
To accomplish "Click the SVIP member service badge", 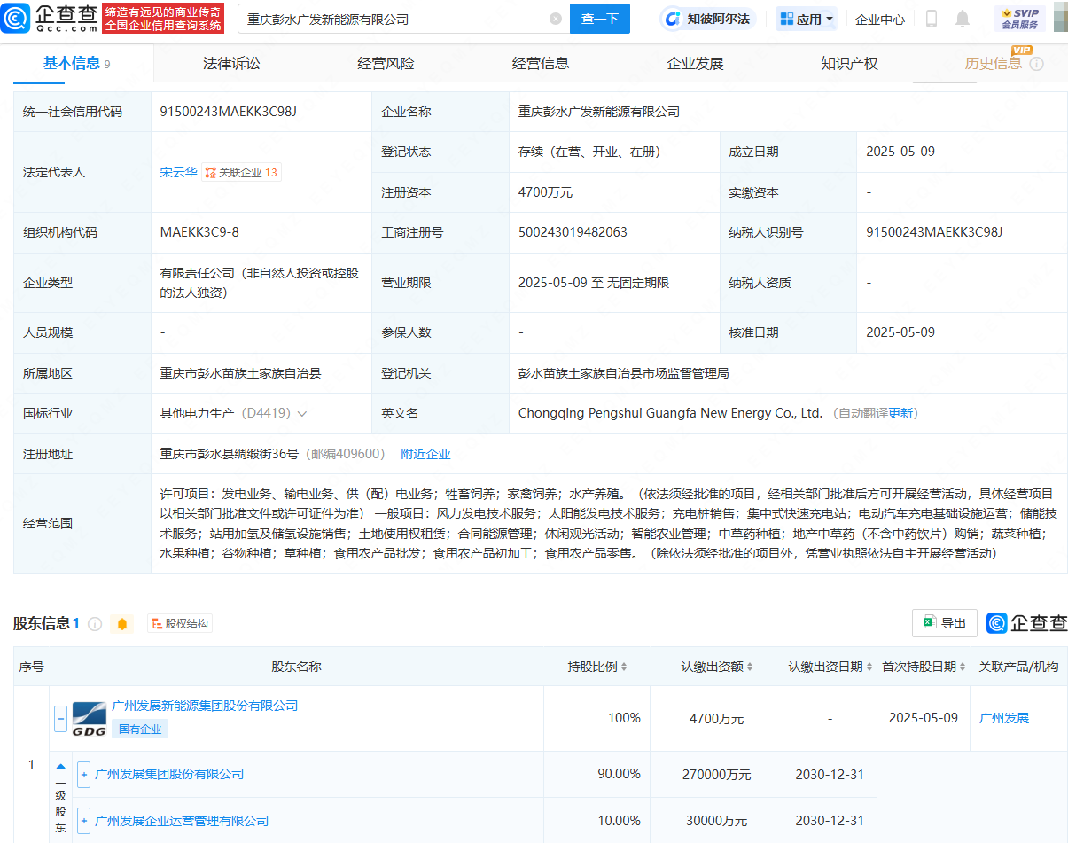I will point(1019,19).
